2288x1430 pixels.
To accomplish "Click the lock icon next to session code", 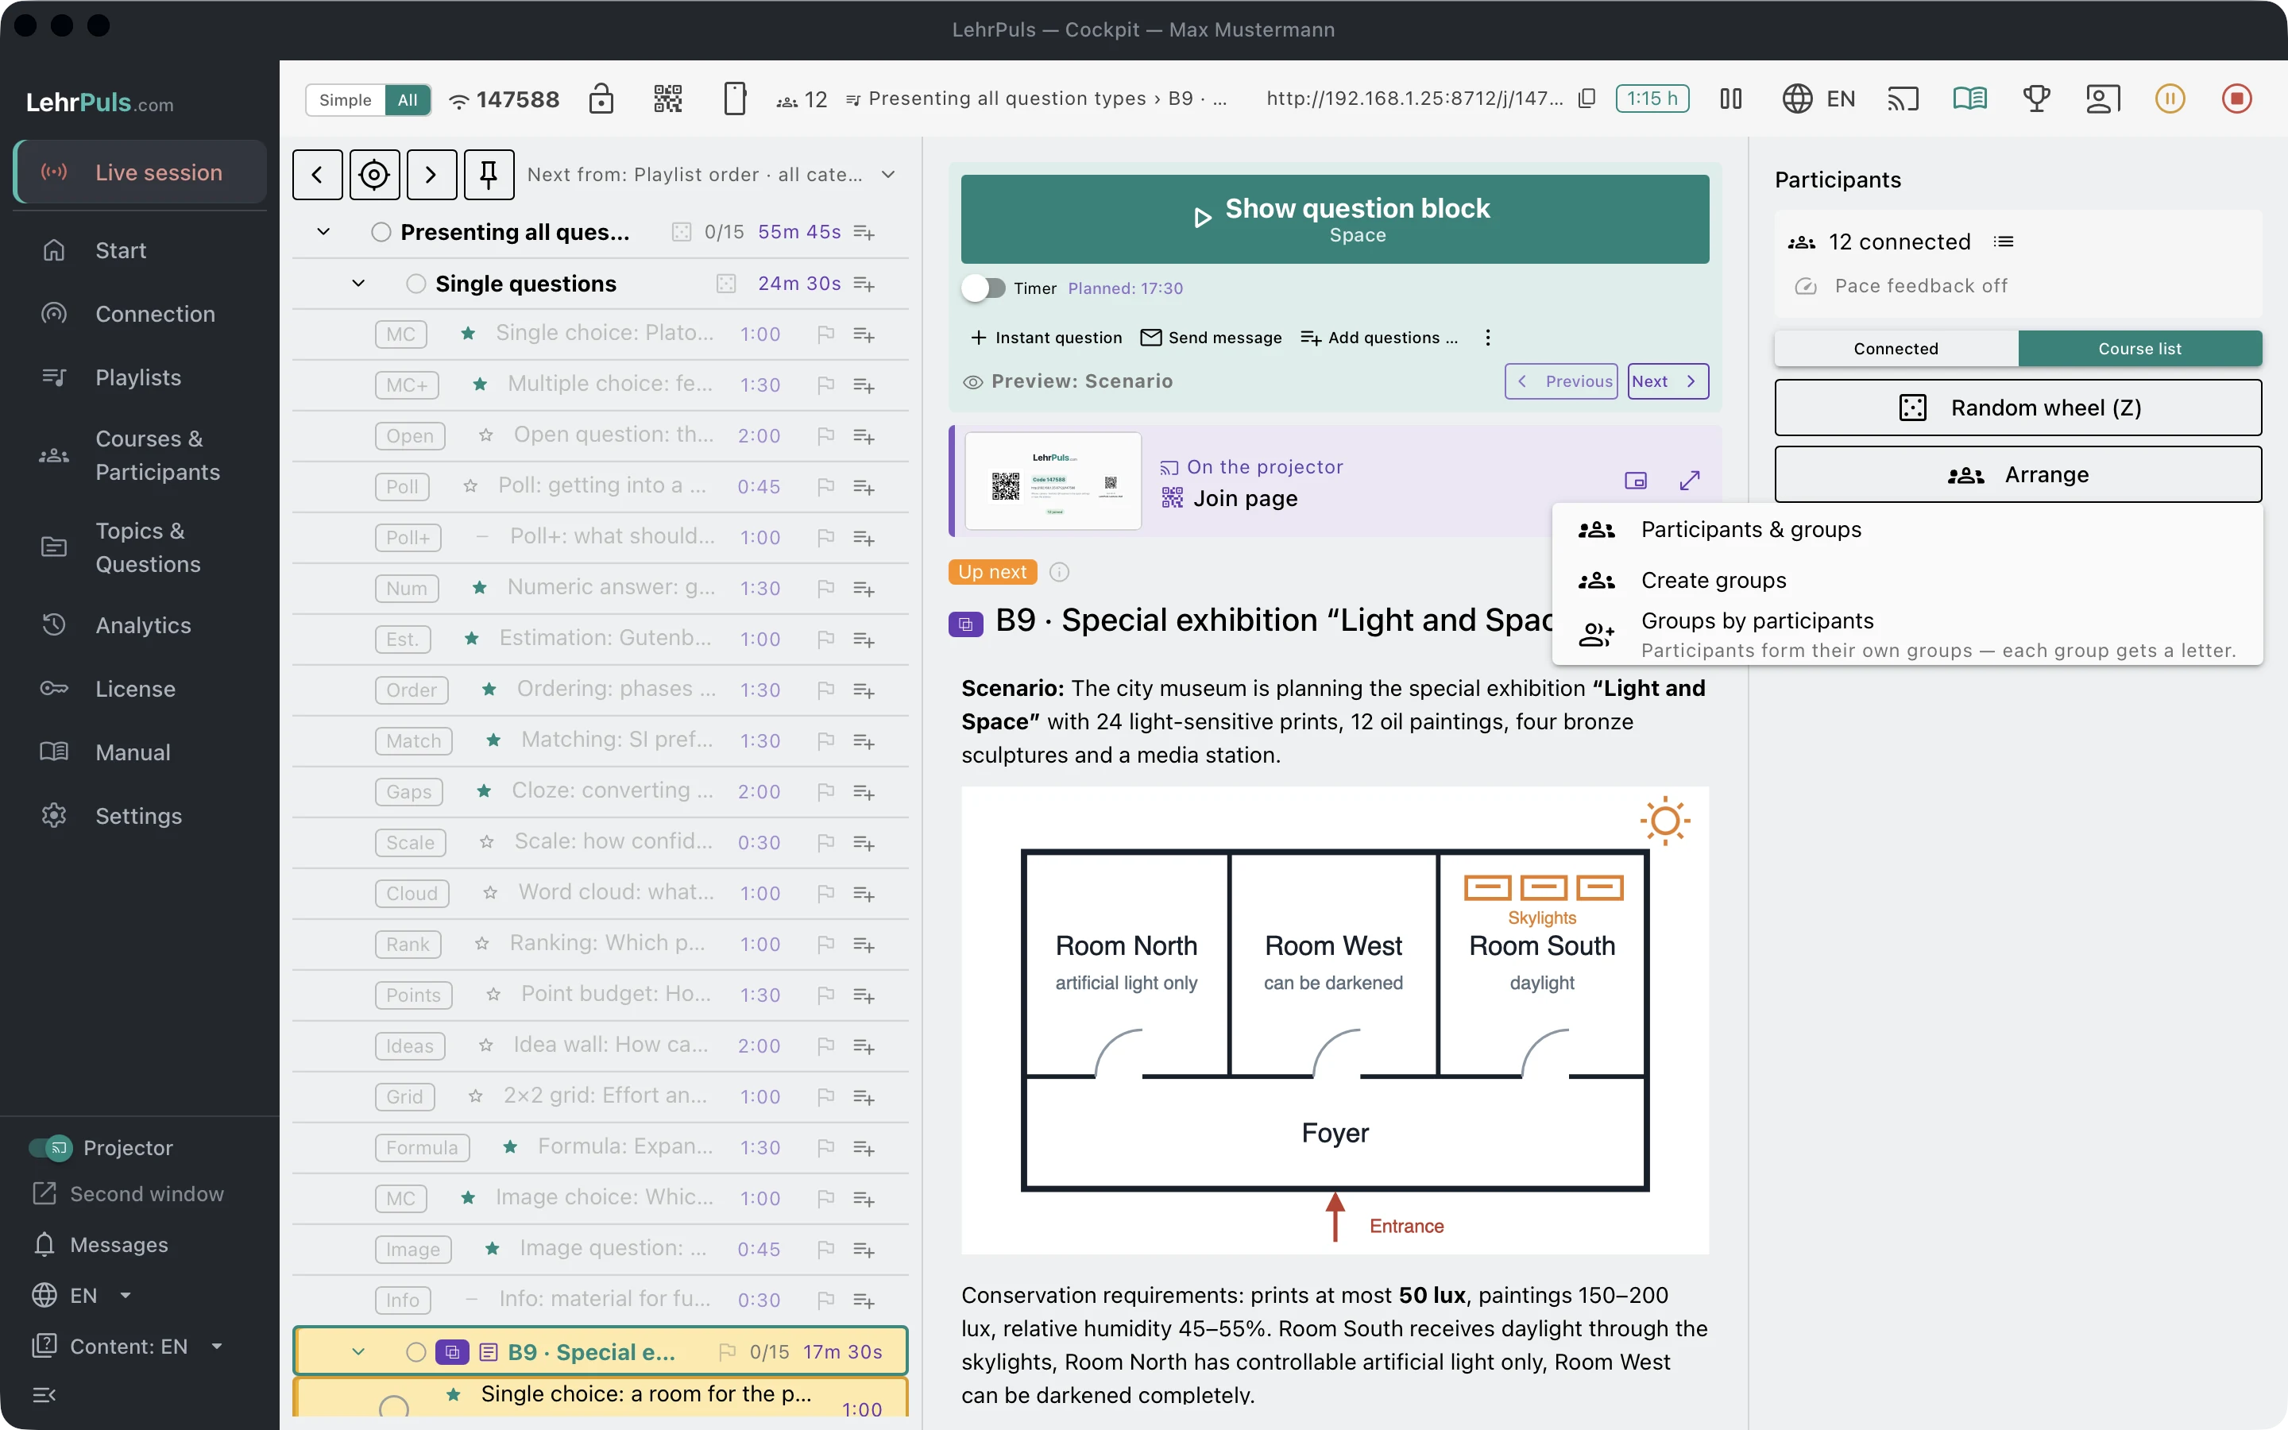I will (601, 99).
